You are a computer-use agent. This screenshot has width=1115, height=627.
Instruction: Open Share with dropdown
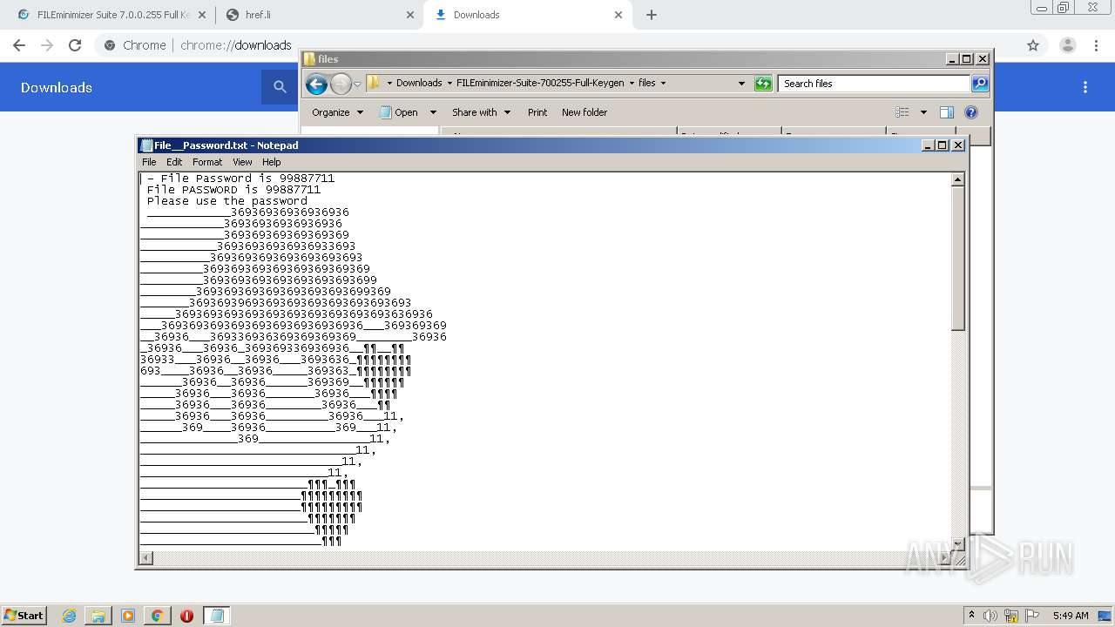481,112
